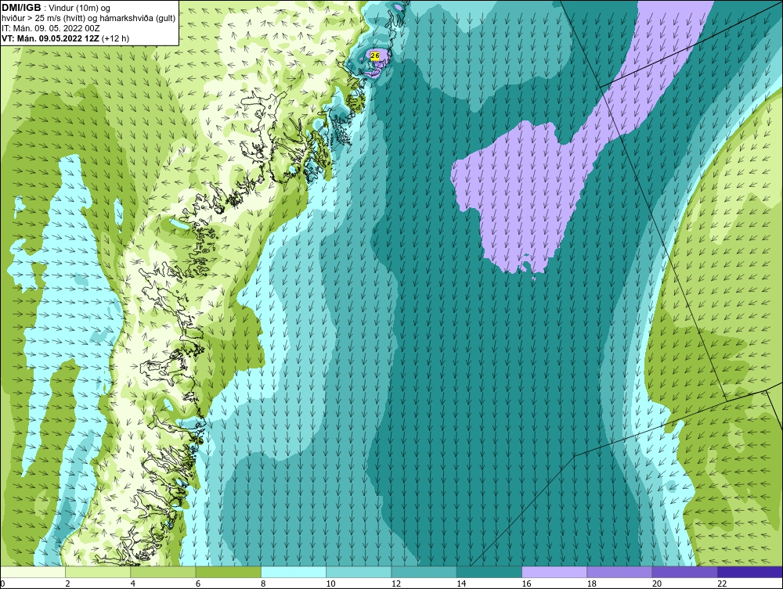Click the 'IT: Mán. 09. 05. 2022 00Z' line
Screen dimensions: 783x589
point(51,28)
